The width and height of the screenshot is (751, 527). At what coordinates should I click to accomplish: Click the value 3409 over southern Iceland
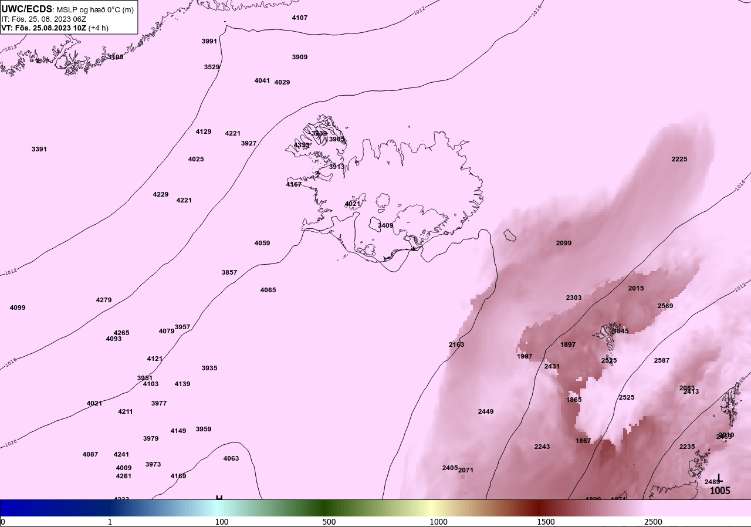[x=385, y=225]
